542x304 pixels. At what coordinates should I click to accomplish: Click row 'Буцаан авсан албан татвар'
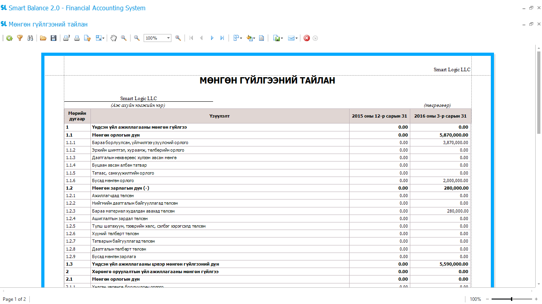(267, 165)
